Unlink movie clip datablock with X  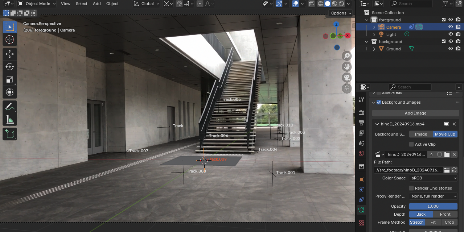(x=454, y=154)
